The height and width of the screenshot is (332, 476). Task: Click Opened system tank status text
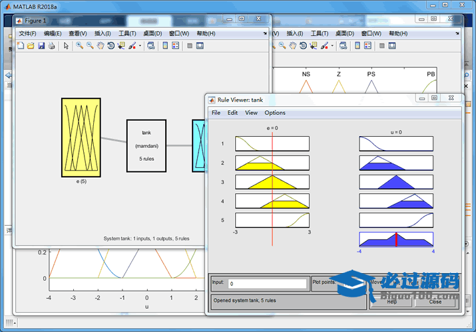[245, 301]
